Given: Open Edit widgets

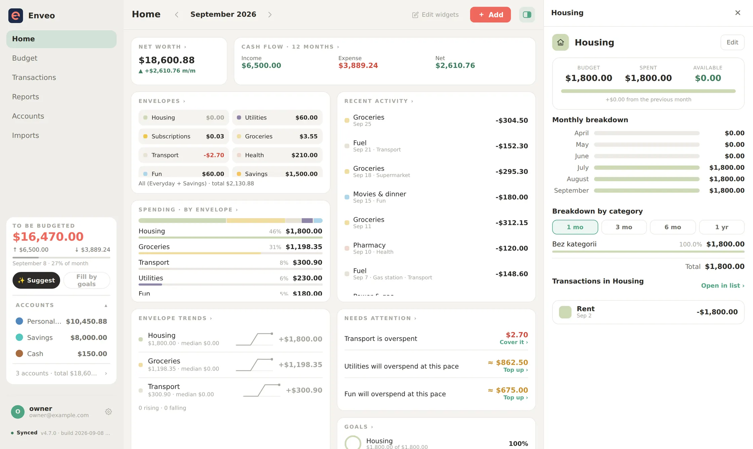Looking at the screenshot, I should [435, 15].
